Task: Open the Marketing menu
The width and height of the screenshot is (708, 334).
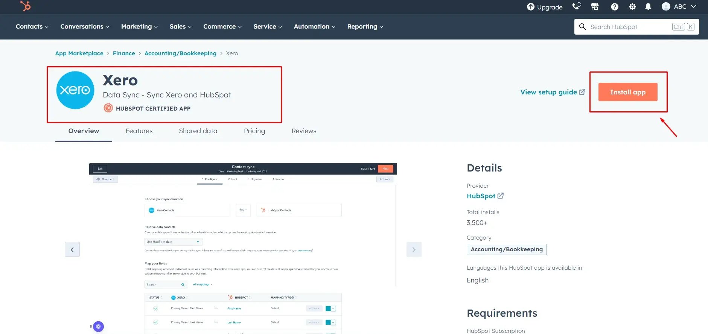Action: pos(139,26)
